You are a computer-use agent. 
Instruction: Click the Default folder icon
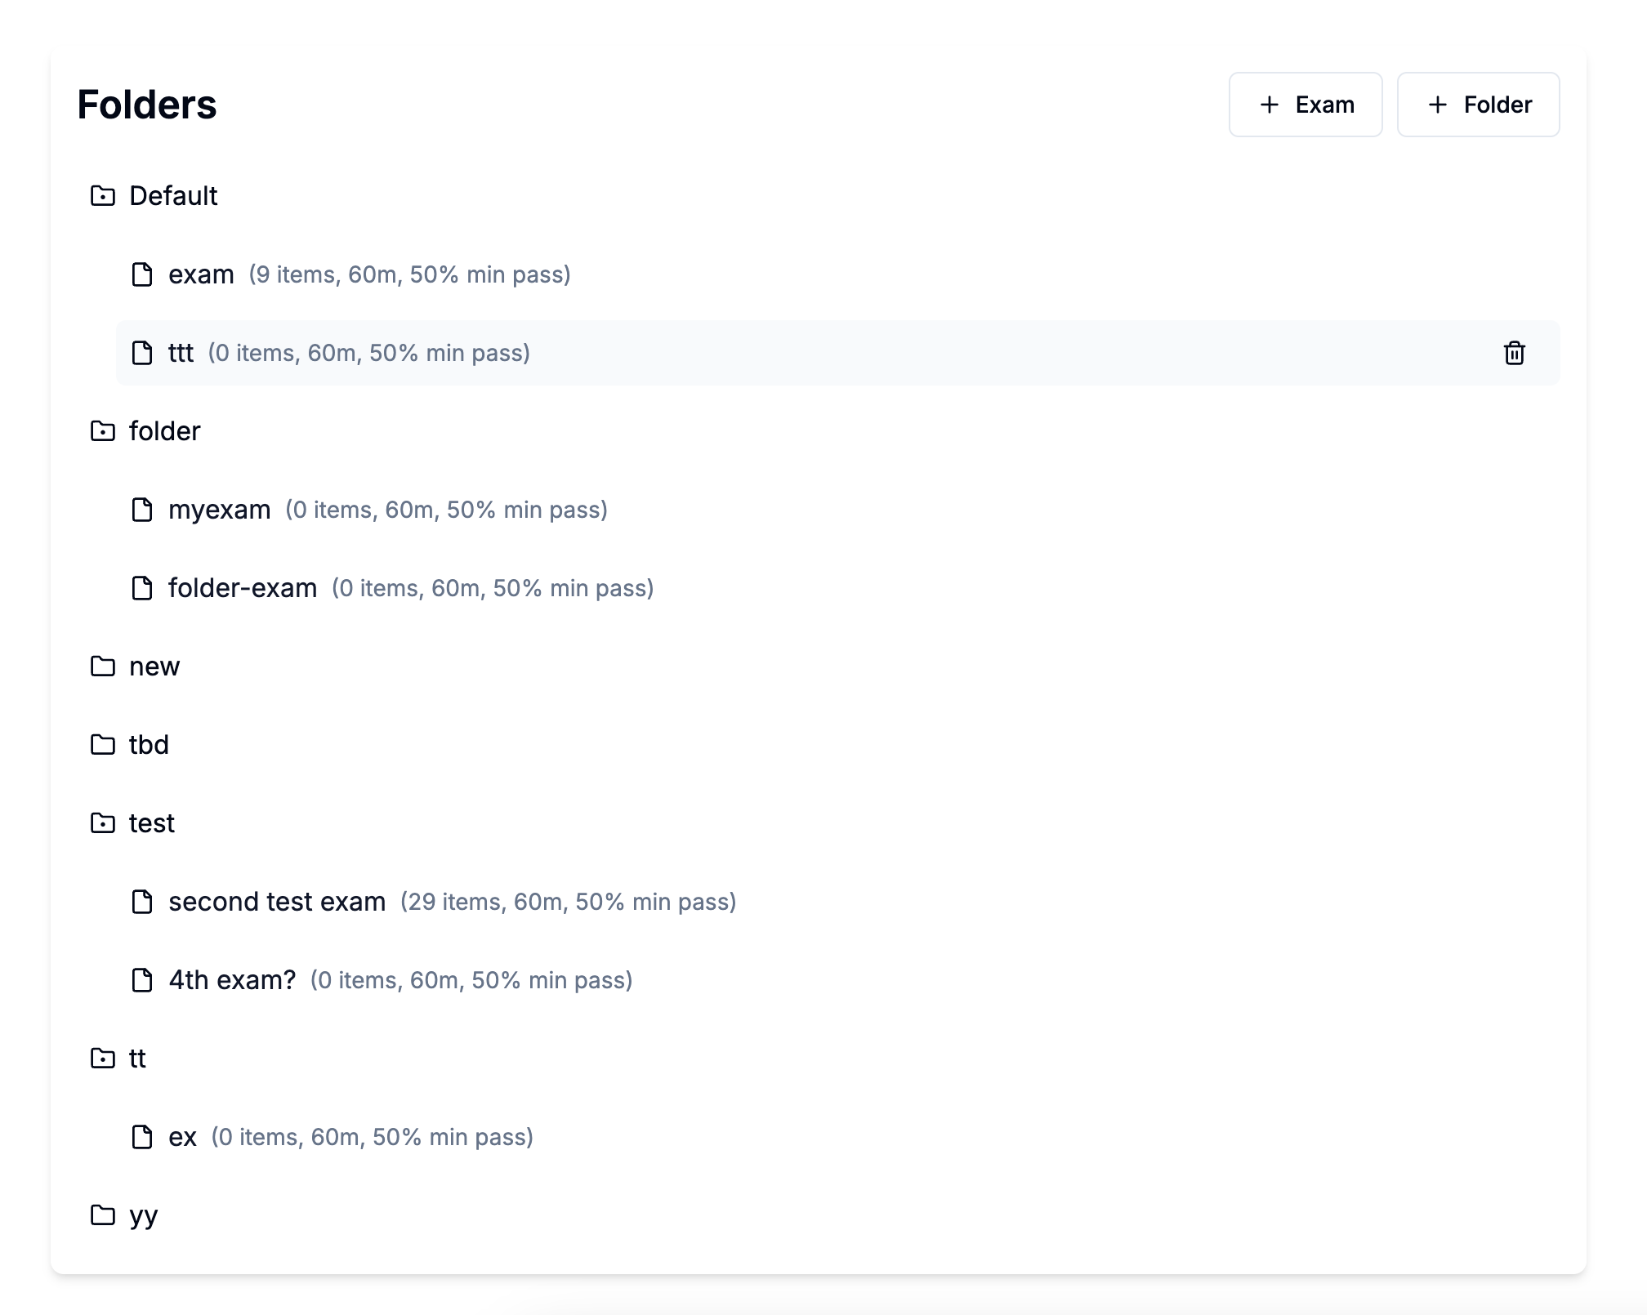point(102,196)
